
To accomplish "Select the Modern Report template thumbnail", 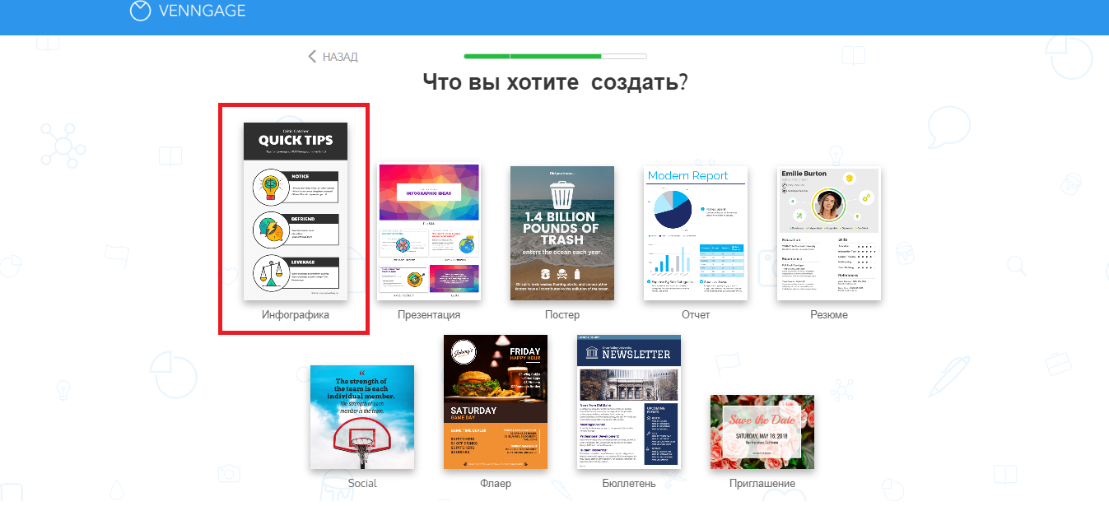I will click(696, 233).
